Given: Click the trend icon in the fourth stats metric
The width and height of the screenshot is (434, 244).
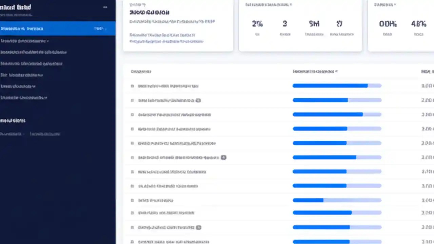Looking at the screenshot, I should click(x=339, y=24).
